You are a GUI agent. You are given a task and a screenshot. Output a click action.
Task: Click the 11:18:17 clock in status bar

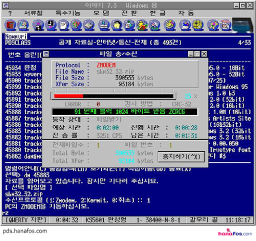click(238, 220)
